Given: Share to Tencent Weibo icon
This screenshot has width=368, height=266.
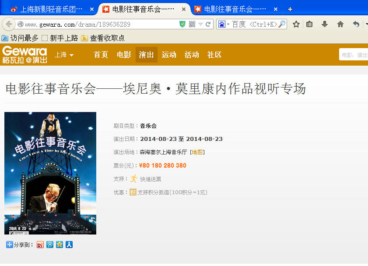Looking at the screenshot, I should click(x=50, y=245).
